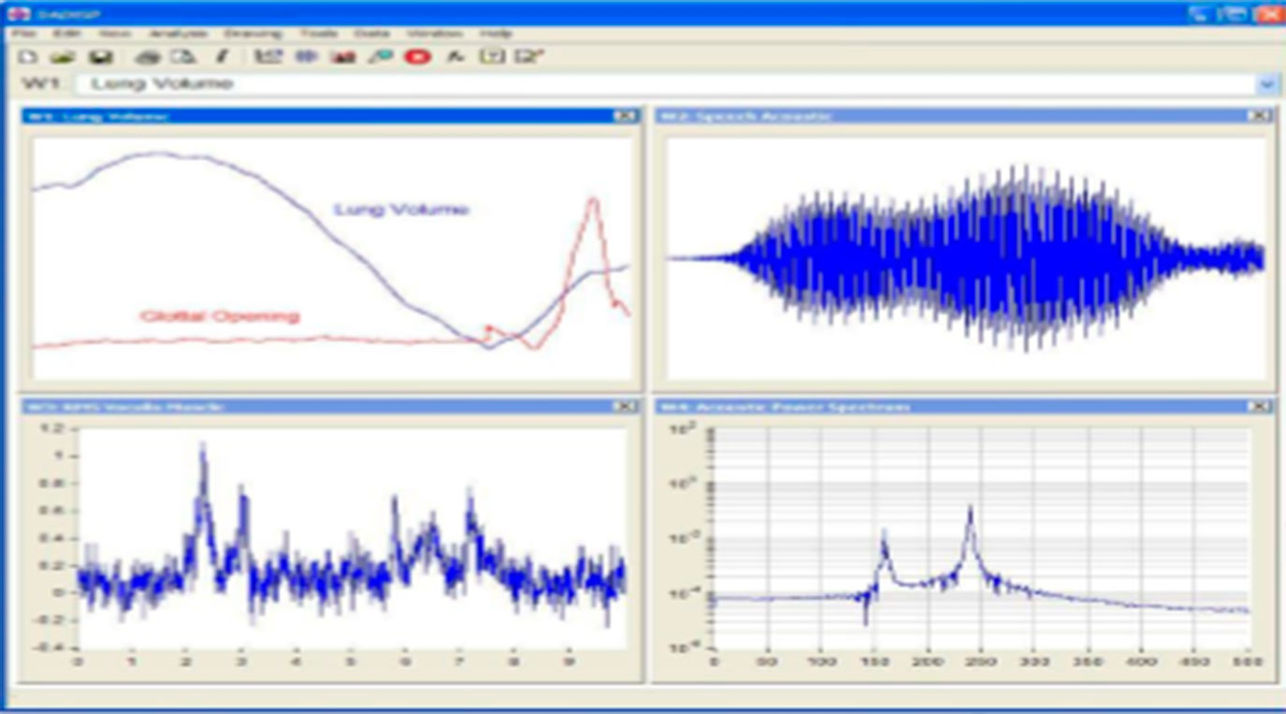Select the magnifier zoom icon
1286x714 pixels.
pyautogui.click(x=380, y=58)
